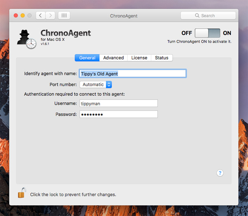Image resolution: width=248 pixels, height=216 pixels.
Task: Click the 'Turn ChronoAgent ON to activate it.' text
Action: (x=199, y=42)
